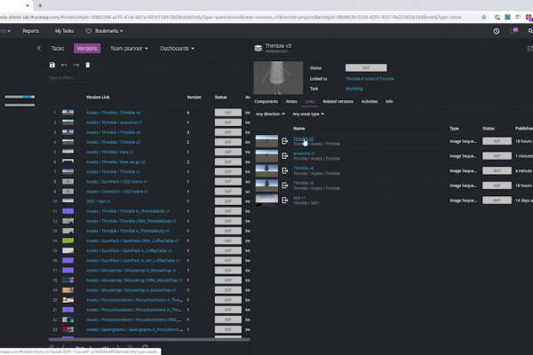Open Assets / Thimble / Thimble v4 version

coord(113,113)
